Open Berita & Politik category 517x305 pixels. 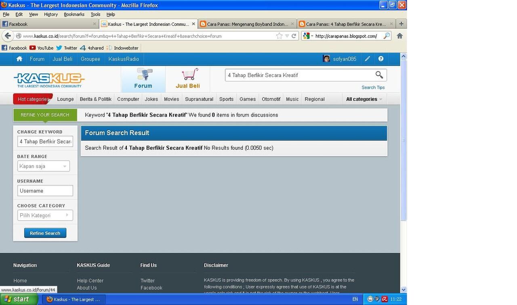pos(96,99)
